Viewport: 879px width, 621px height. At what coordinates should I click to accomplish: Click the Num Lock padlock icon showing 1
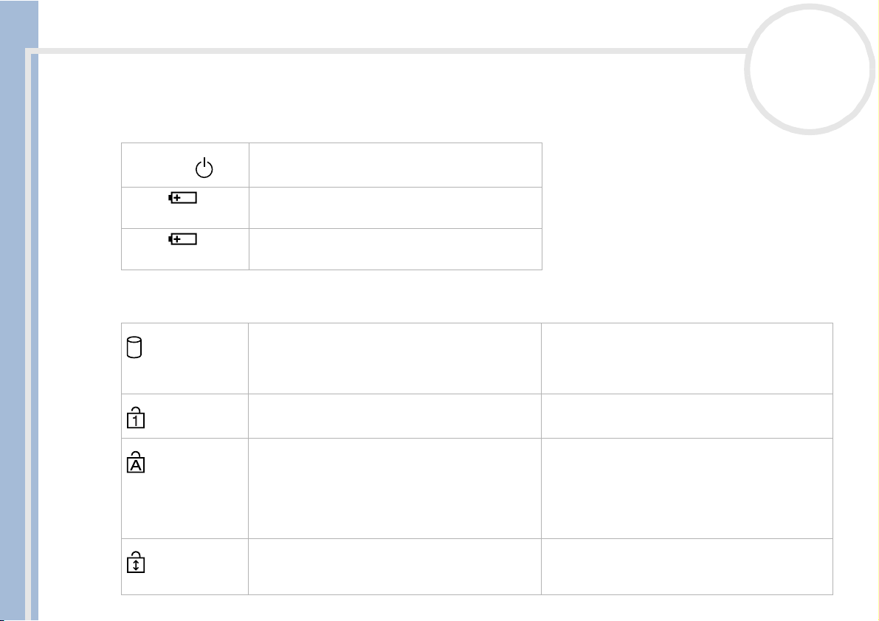click(x=136, y=418)
